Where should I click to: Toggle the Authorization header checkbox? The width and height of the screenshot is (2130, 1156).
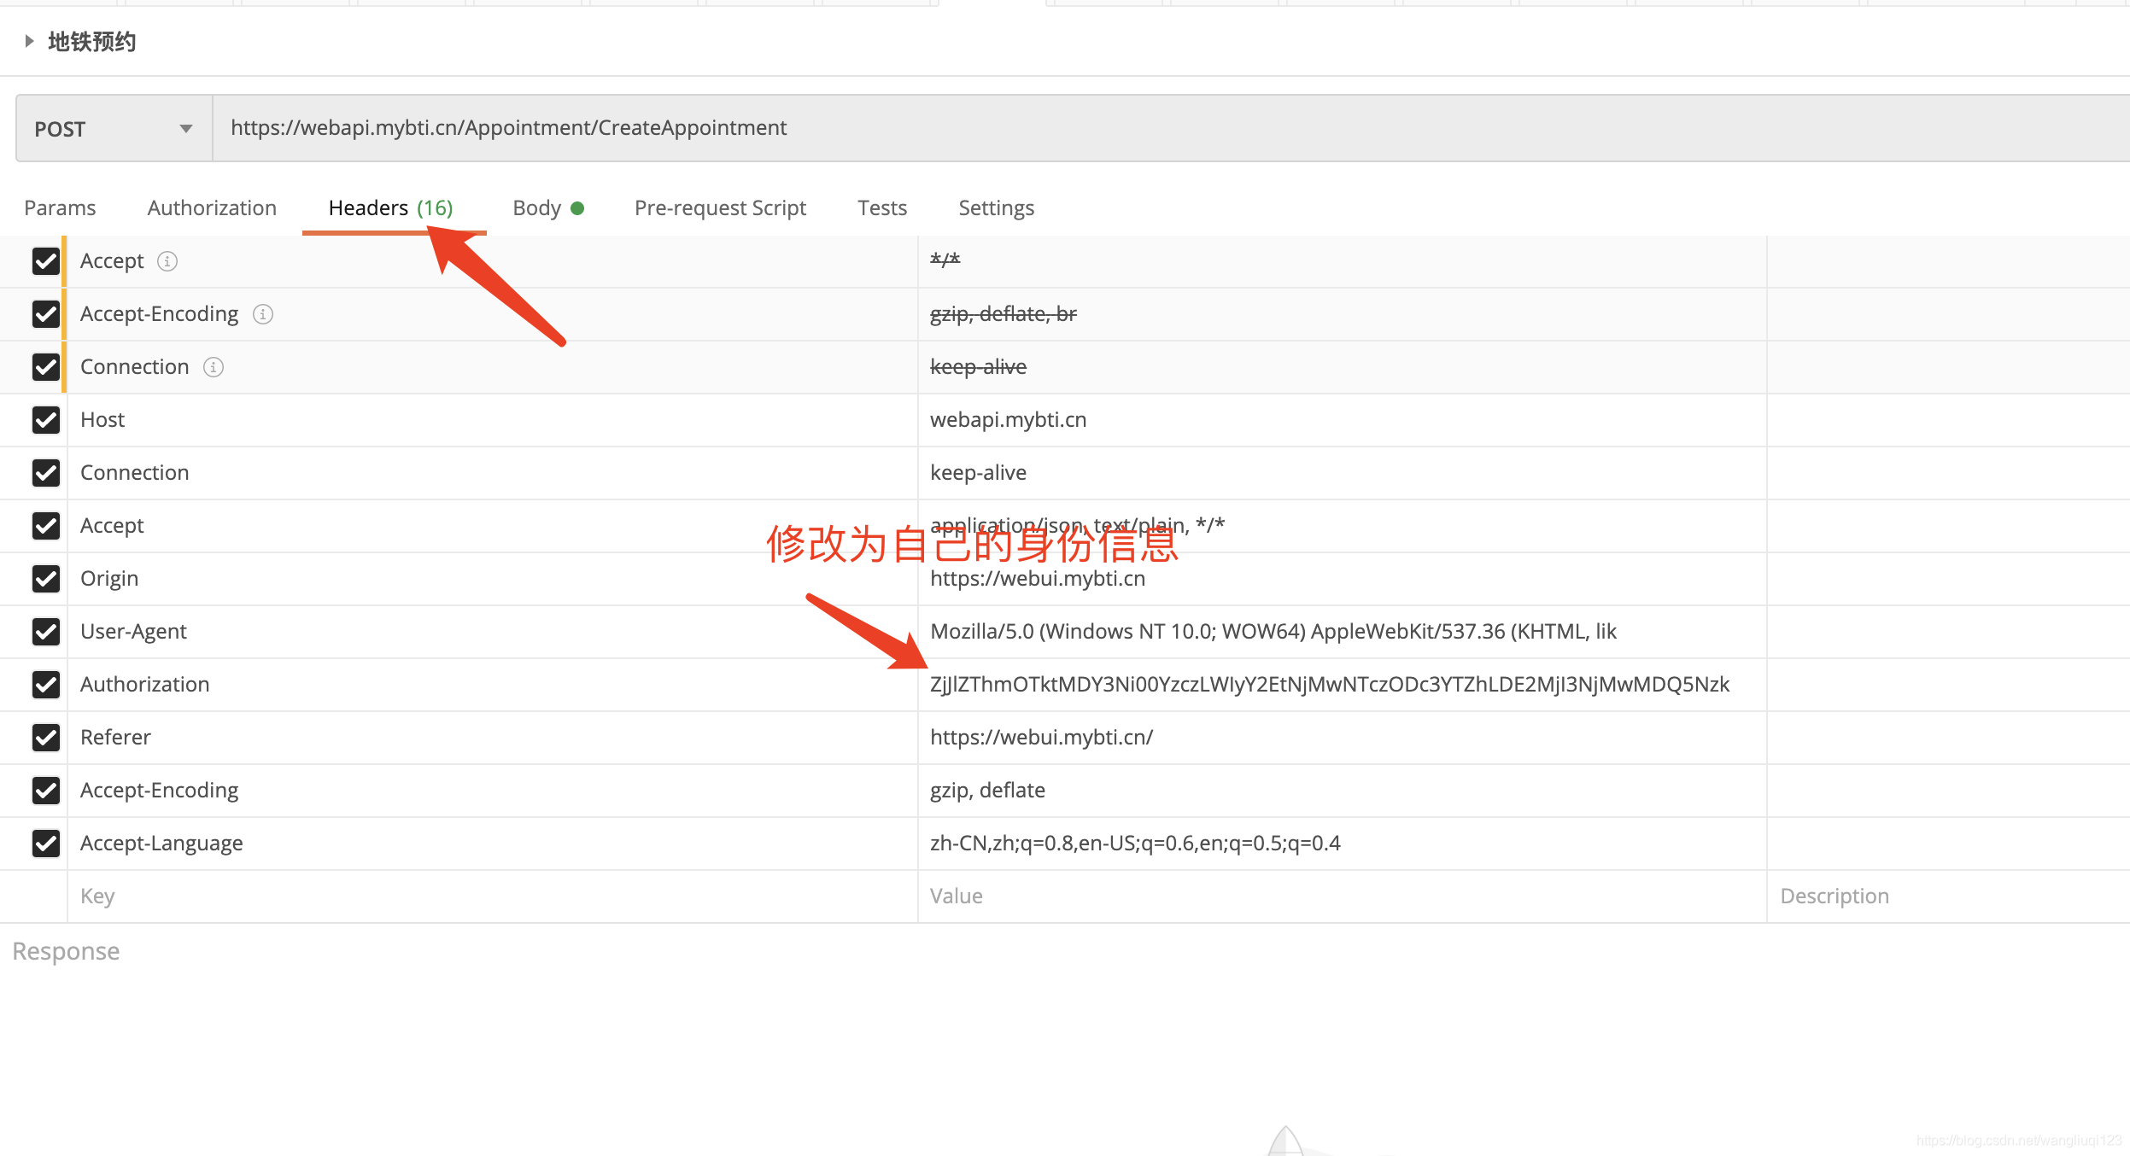(46, 685)
